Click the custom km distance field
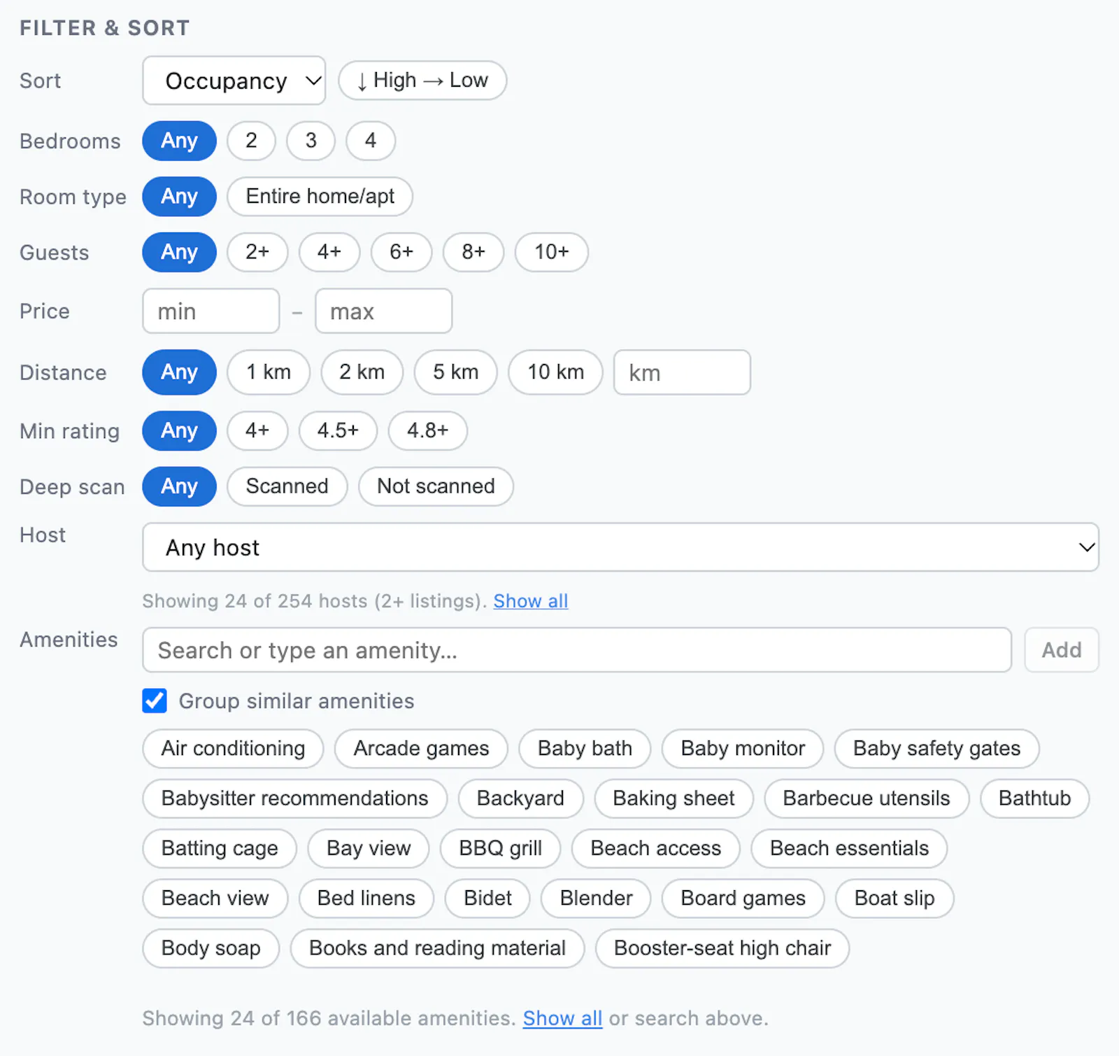 (x=682, y=372)
